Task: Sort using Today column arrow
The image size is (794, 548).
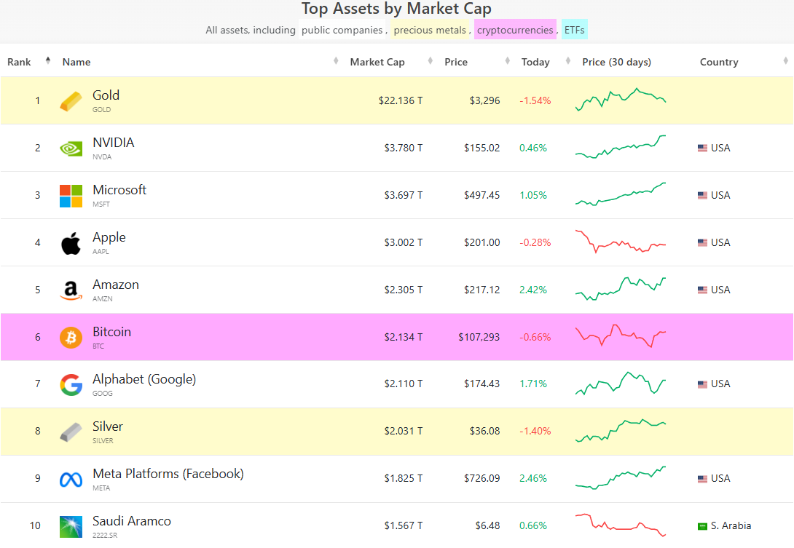Action: [x=567, y=60]
